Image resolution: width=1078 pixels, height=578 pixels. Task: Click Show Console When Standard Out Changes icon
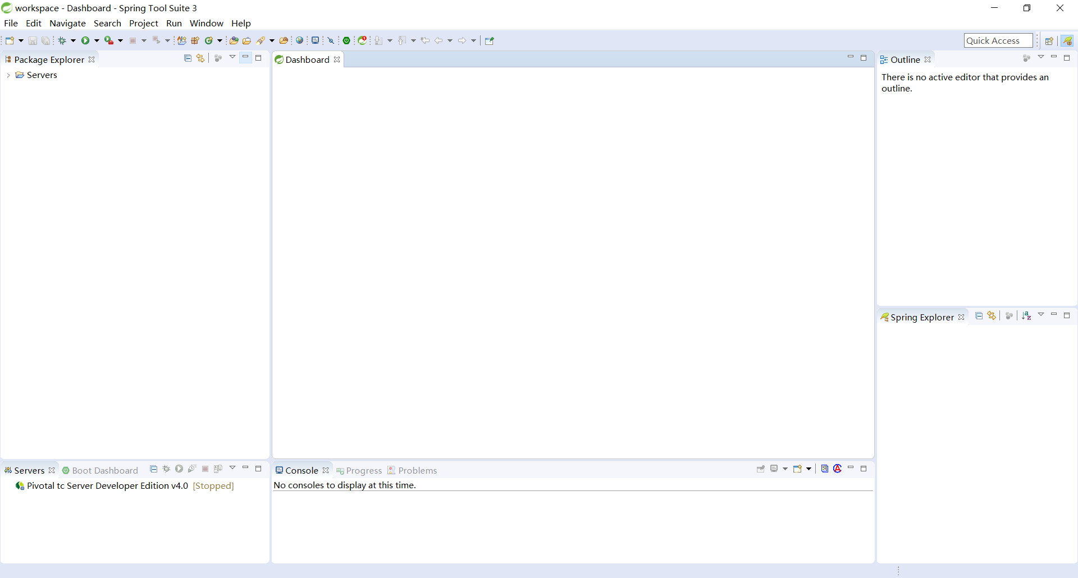[x=825, y=469]
